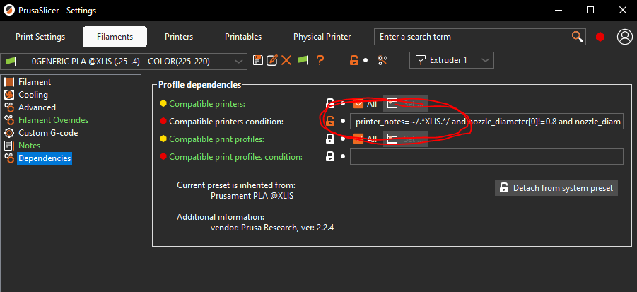Open the Physical Printer tab
The height and width of the screenshot is (292, 637).
[x=322, y=37]
